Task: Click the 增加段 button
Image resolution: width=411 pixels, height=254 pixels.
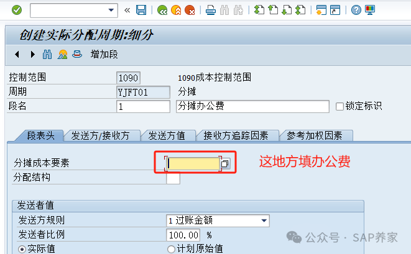Action: (104, 54)
